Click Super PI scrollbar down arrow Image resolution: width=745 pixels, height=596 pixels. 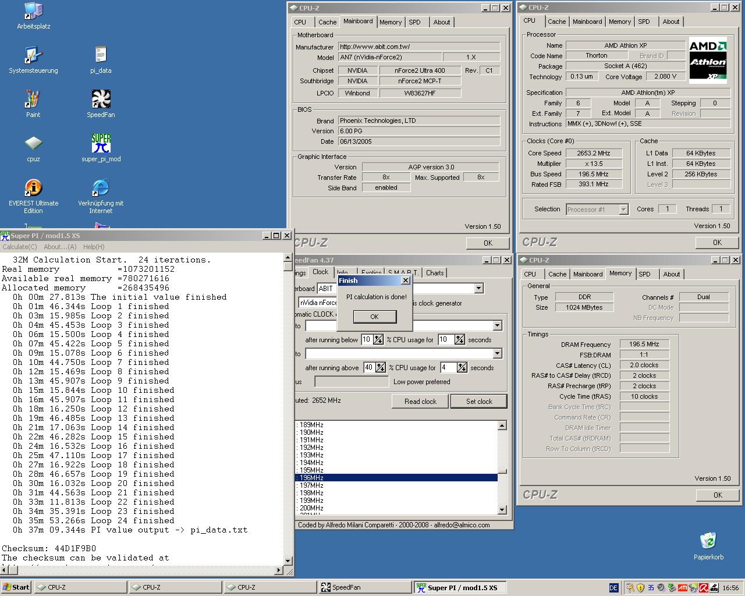pyautogui.click(x=288, y=561)
